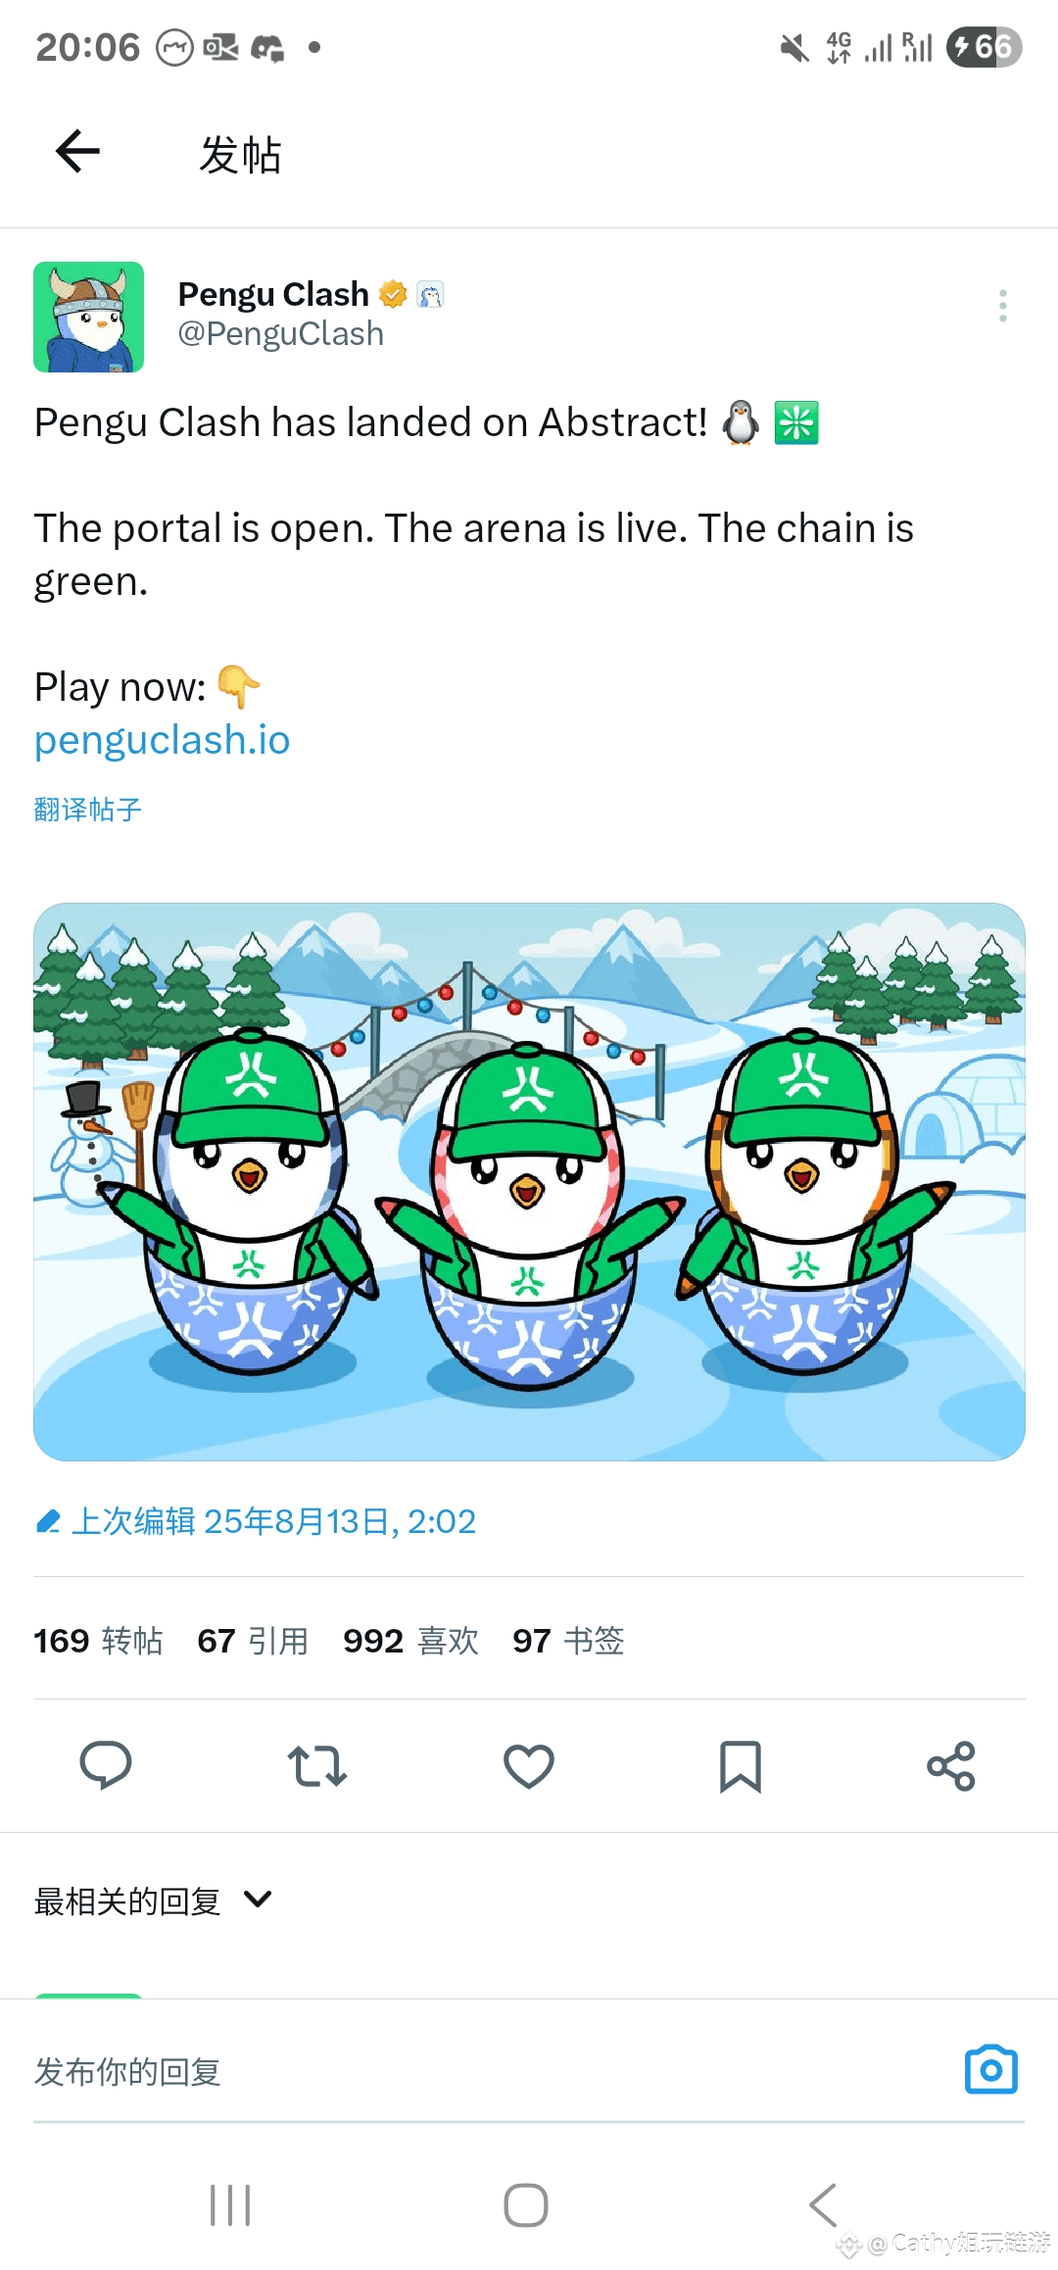Tap the back arrow icon
Screen dimensions: 1058x2270
coord(78,152)
